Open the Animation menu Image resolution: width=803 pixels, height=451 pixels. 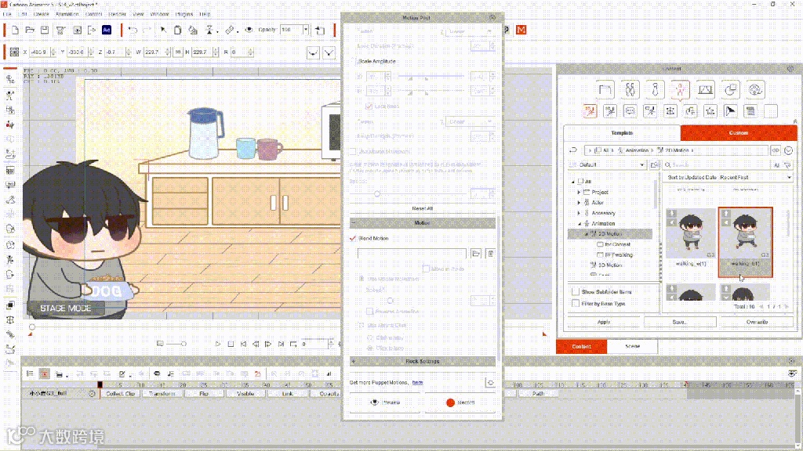pyautogui.click(x=67, y=14)
